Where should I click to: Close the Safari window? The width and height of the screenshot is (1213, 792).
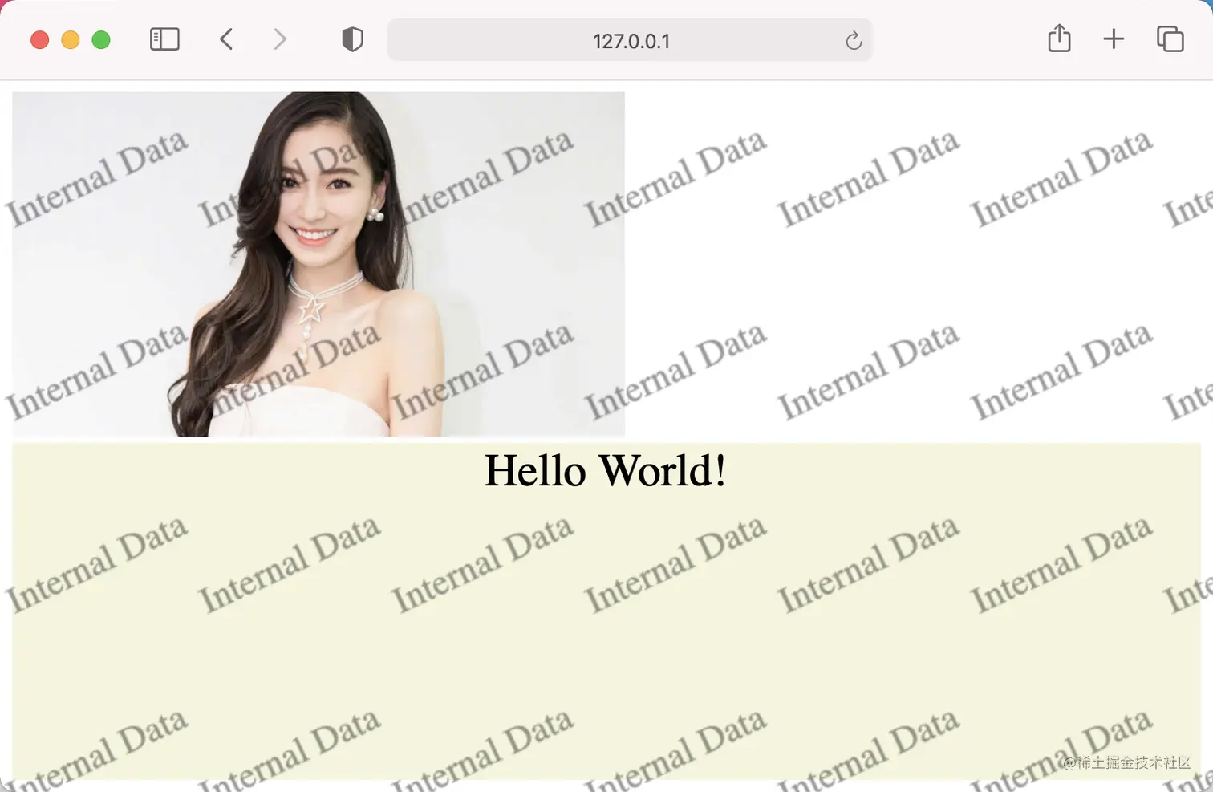tap(39, 40)
